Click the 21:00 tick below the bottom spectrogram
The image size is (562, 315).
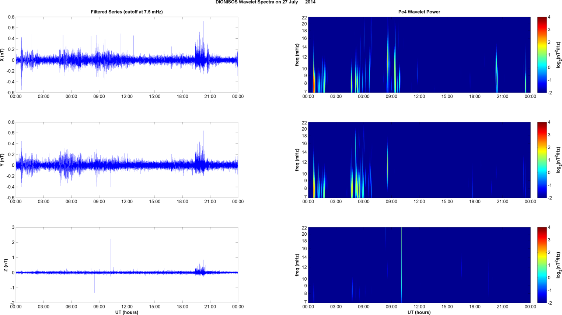[x=503, y=307]
